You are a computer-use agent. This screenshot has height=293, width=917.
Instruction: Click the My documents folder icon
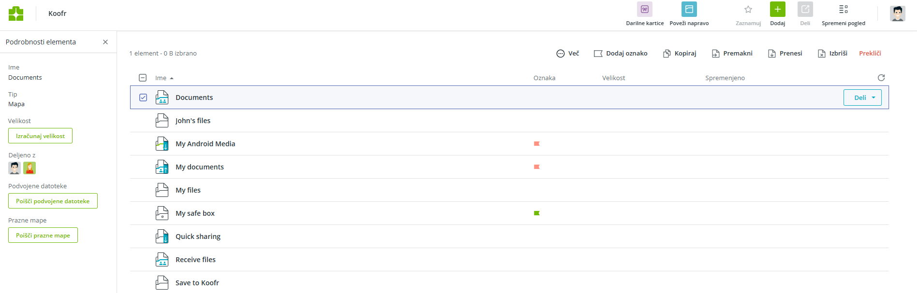click(162, 167)
